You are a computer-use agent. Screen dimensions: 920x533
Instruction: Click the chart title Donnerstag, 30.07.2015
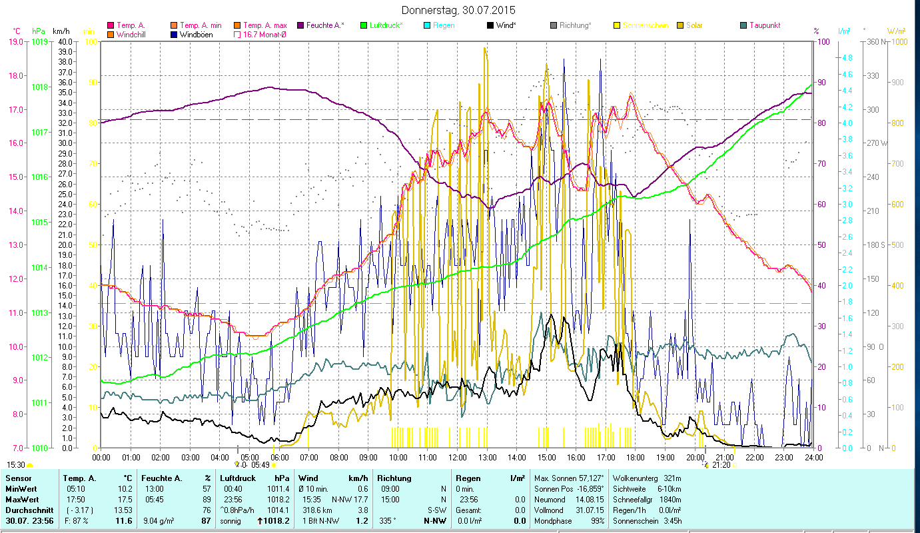pyautogui.click(x=459, y=10)
